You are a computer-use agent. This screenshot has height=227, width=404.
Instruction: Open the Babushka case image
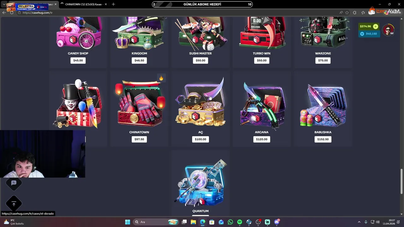(323, 105)
